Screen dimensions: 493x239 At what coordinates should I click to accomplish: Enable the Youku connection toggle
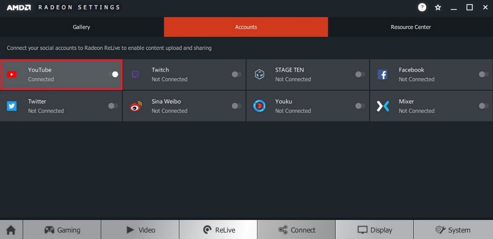[360, 106]
